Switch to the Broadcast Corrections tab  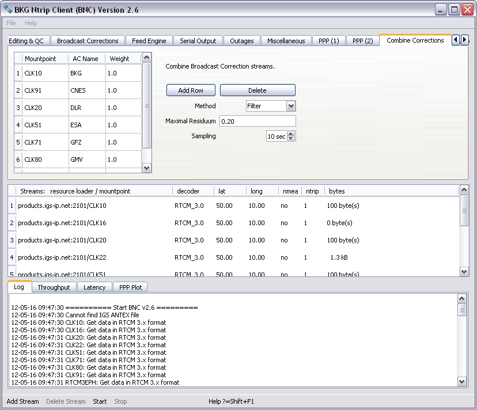[x=88, y=41]
